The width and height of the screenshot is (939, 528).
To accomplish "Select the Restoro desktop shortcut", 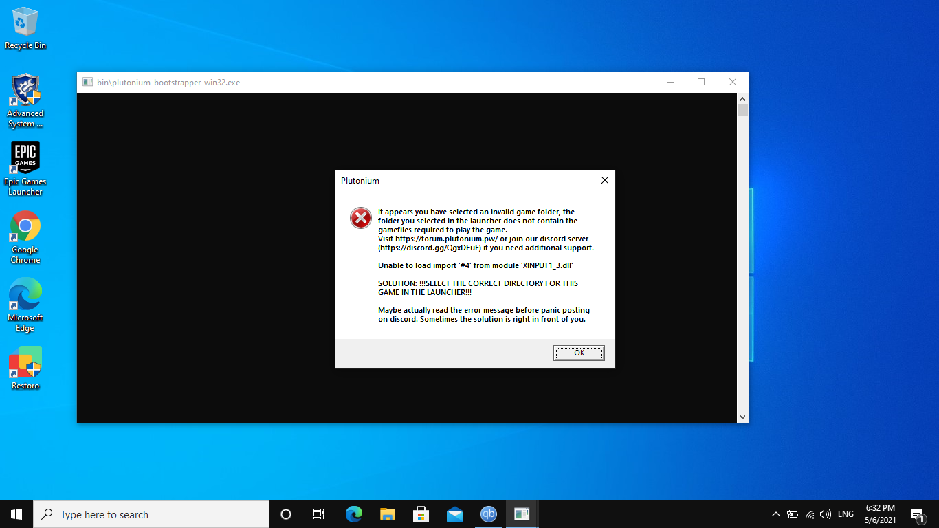I will click(25, 368).
